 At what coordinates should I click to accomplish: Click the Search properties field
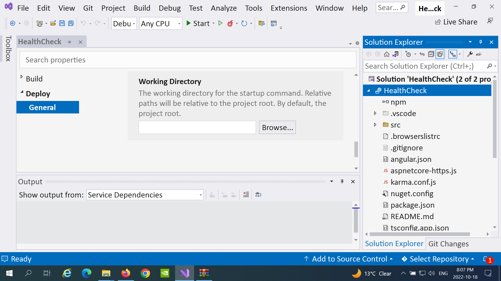point(188,60)
